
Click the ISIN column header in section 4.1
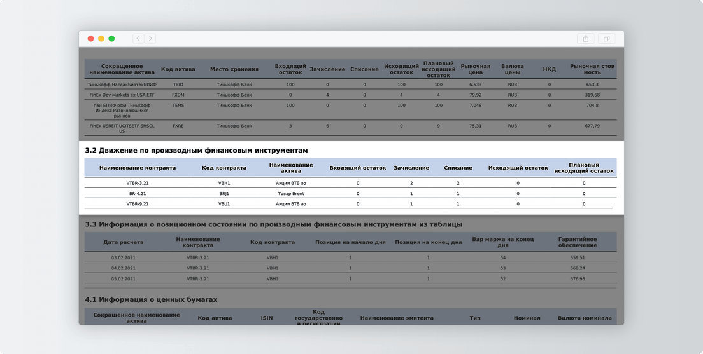pyautogui.click(x=267, y=318)
